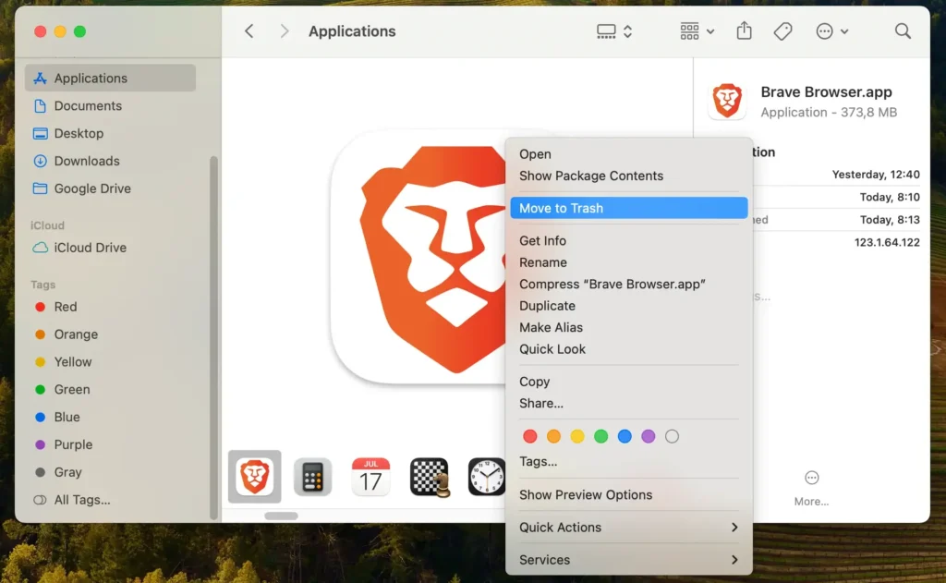Open the group-by grid dropdown
946x583 pixels.
coord(697,30)
